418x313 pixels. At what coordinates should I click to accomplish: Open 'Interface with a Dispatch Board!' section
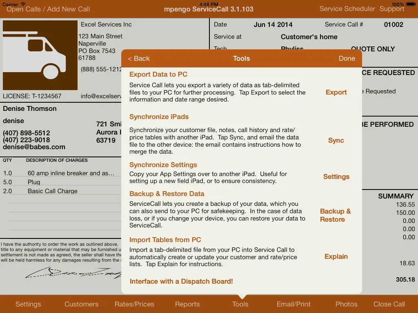coord(181,281)
